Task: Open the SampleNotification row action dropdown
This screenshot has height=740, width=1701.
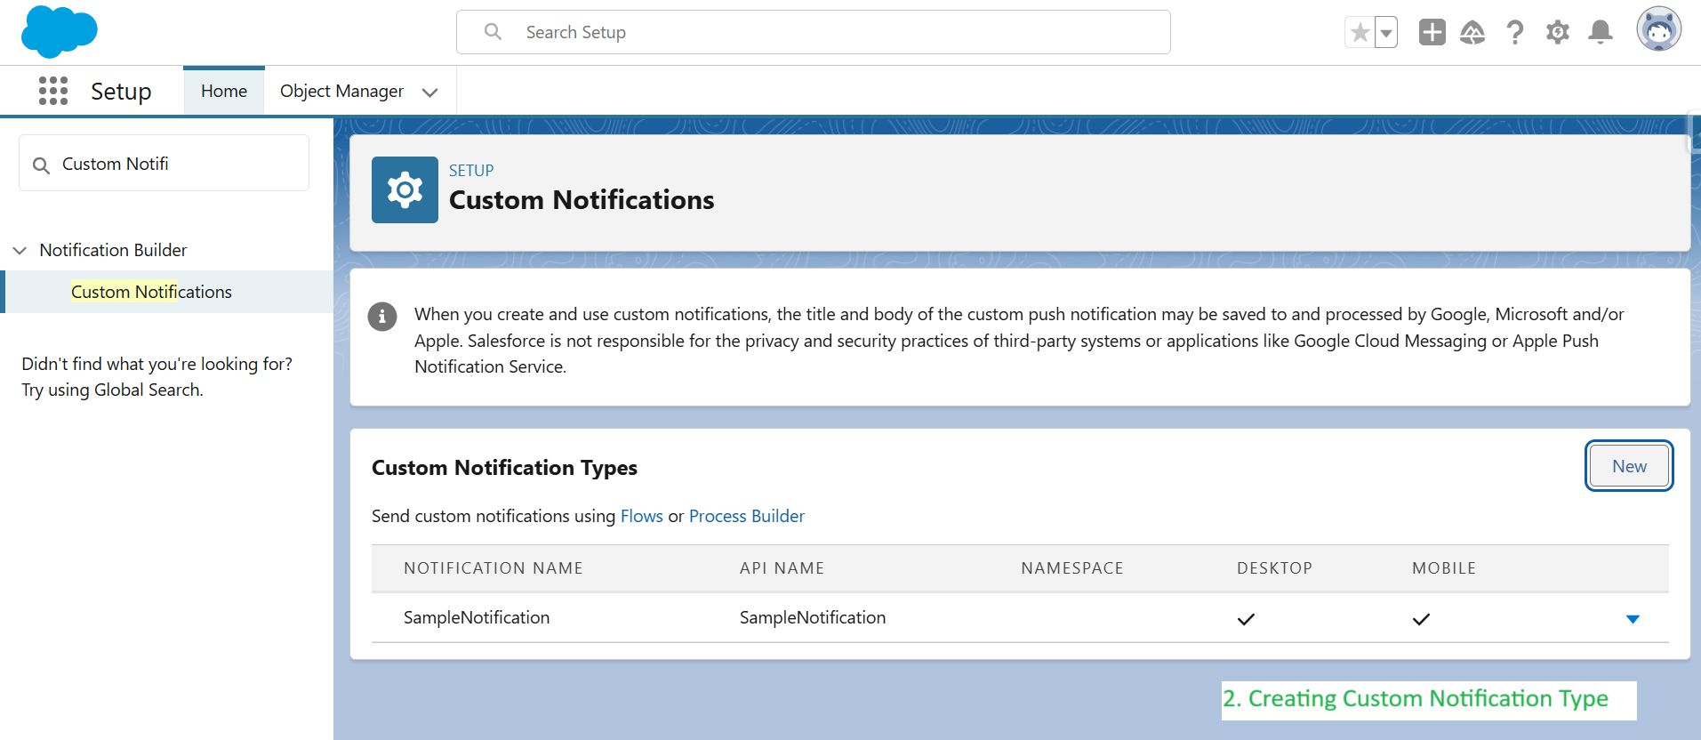Action: point(1633,619)
